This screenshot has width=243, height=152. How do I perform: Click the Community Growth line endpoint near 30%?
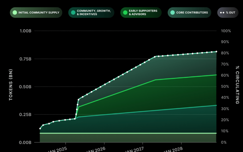click(x=216, y=105)
